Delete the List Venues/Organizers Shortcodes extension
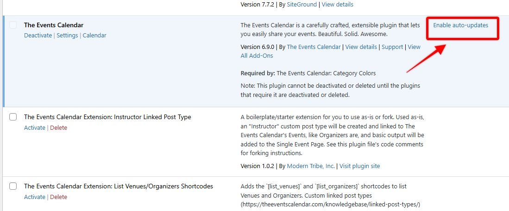Screen dimensions: 509x211 [58, 197]
